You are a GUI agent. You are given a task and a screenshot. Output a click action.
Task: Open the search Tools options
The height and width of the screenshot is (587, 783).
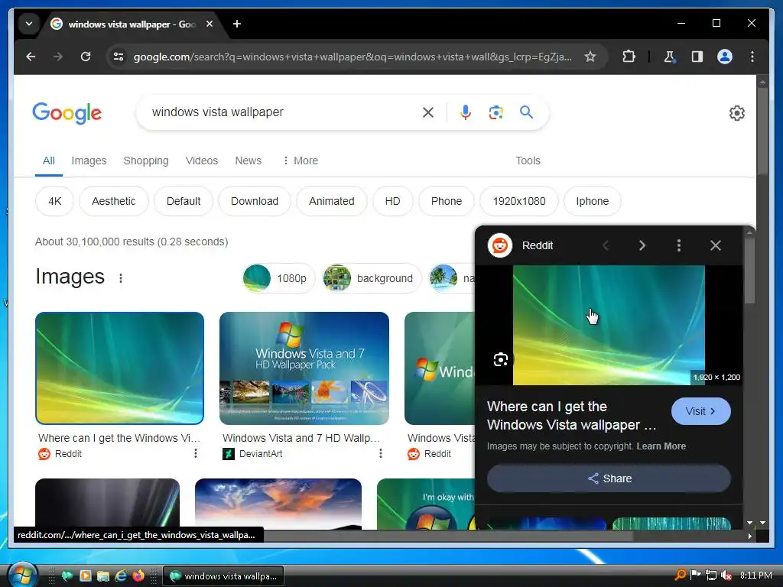[528, 161]
